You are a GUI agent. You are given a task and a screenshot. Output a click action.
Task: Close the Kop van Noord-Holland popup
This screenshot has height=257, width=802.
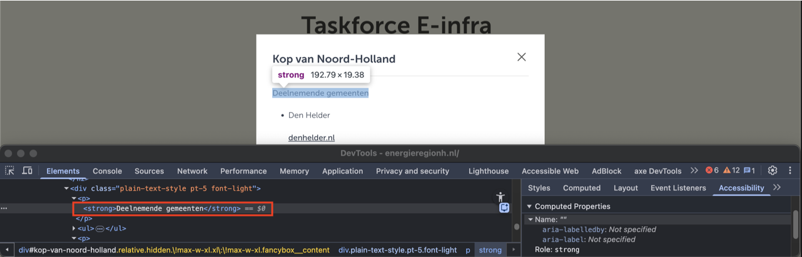(x=521, y=57)
